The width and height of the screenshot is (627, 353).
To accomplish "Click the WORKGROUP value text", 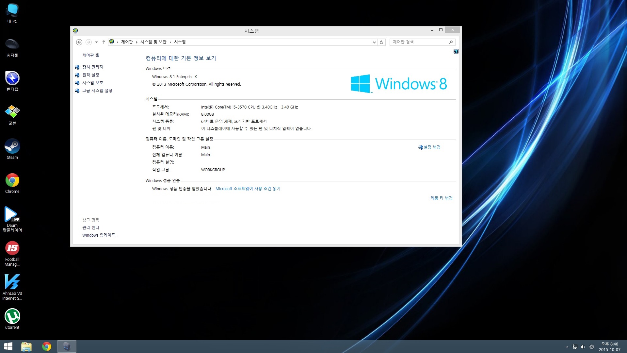I will click(x=213, y=170).
